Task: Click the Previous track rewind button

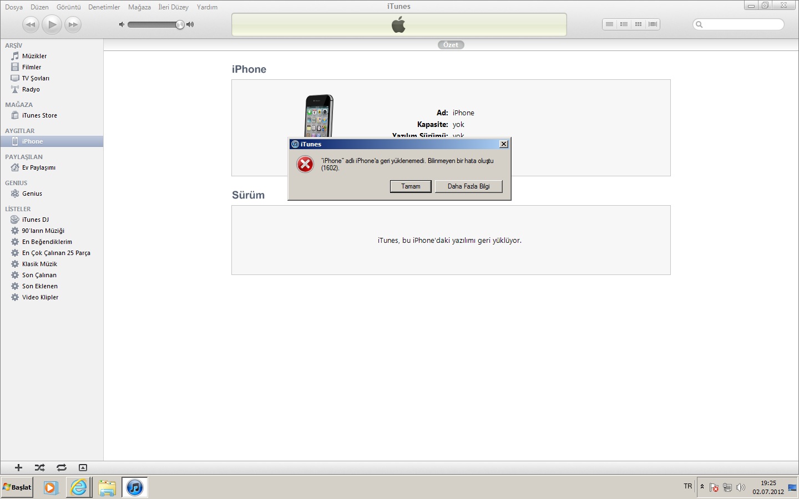Action: click(31, 24)
